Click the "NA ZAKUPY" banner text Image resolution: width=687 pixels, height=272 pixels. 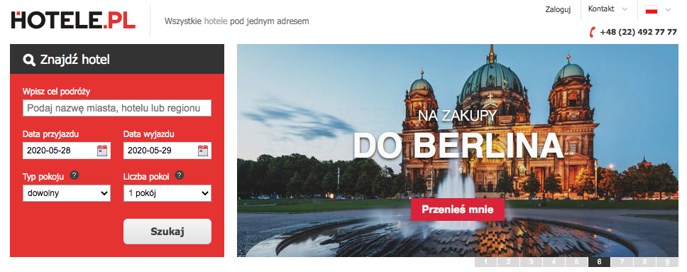pos(458,115)
